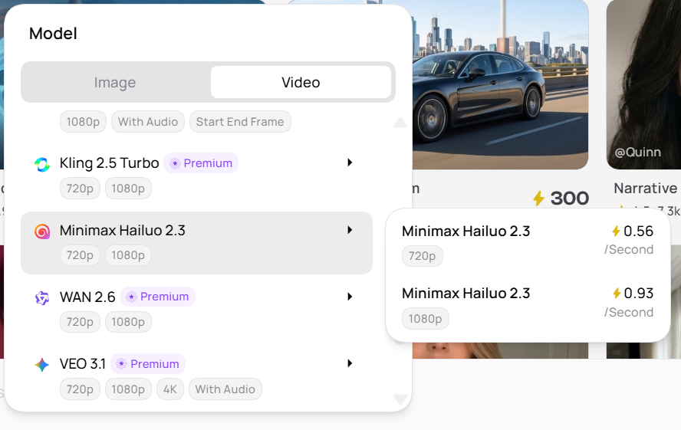681x430 pixels.
Task: Click the 720p tag under VEO 3.1
Action: pyautogui.click(x=80, y=389)
